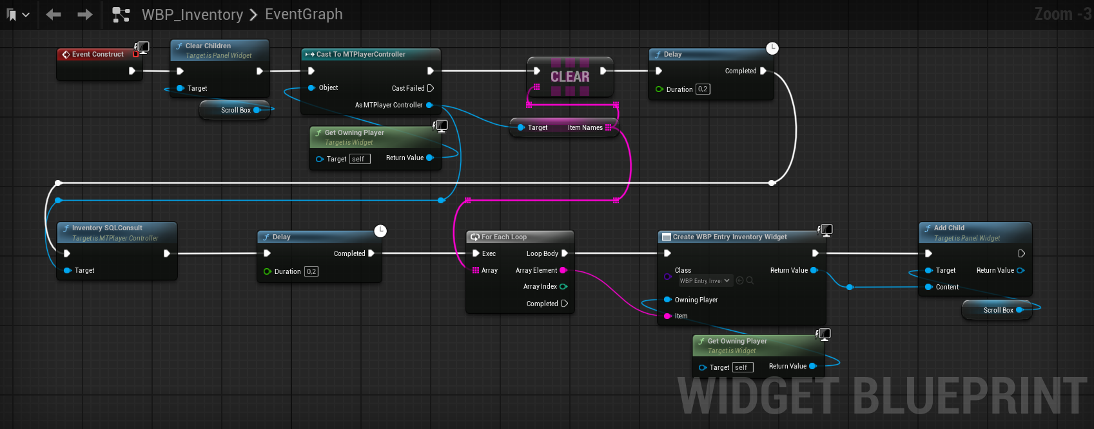This screenshot has width=1094, height=429.
Task: Select the Scroll Box variable near Add Child
Action: (x=997, y=310)
